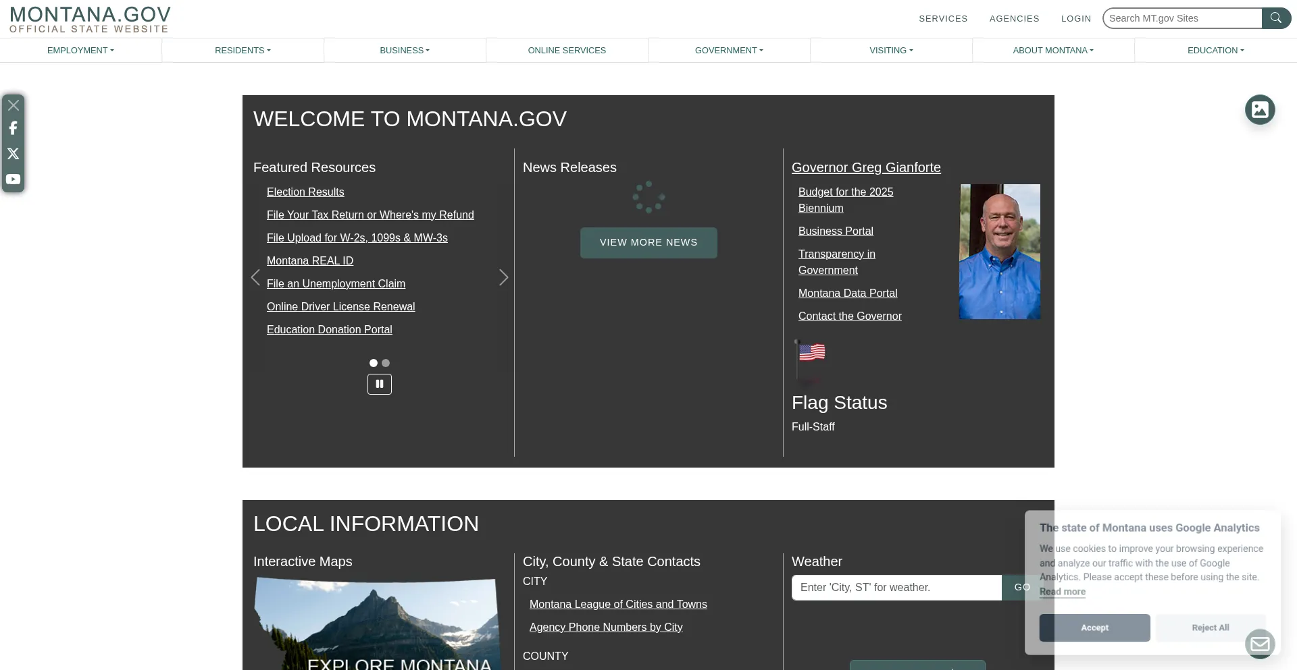Viewport: 1297px width, 670px height.
Task: Open the YouTube social icon
Action: [x=13, y=179]
